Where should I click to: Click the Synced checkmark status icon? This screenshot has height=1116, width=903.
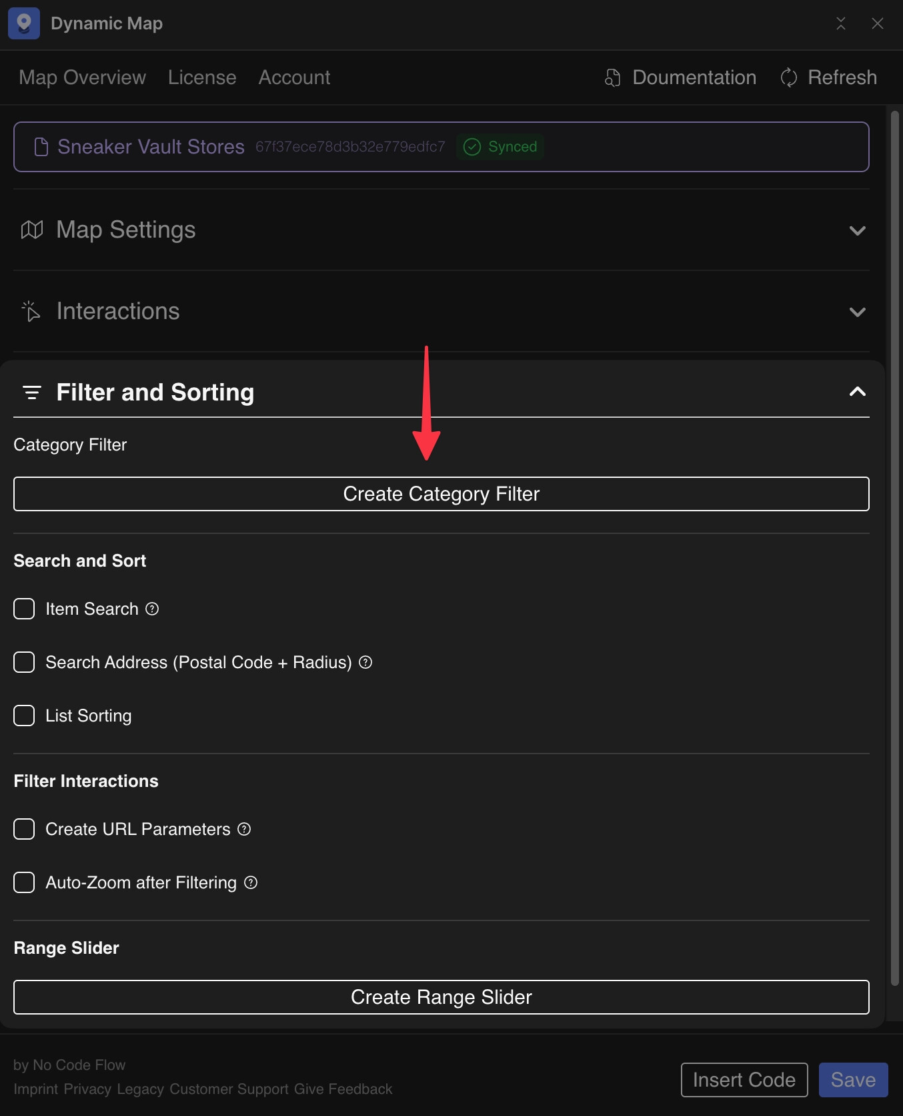click(x=472, y=147)
